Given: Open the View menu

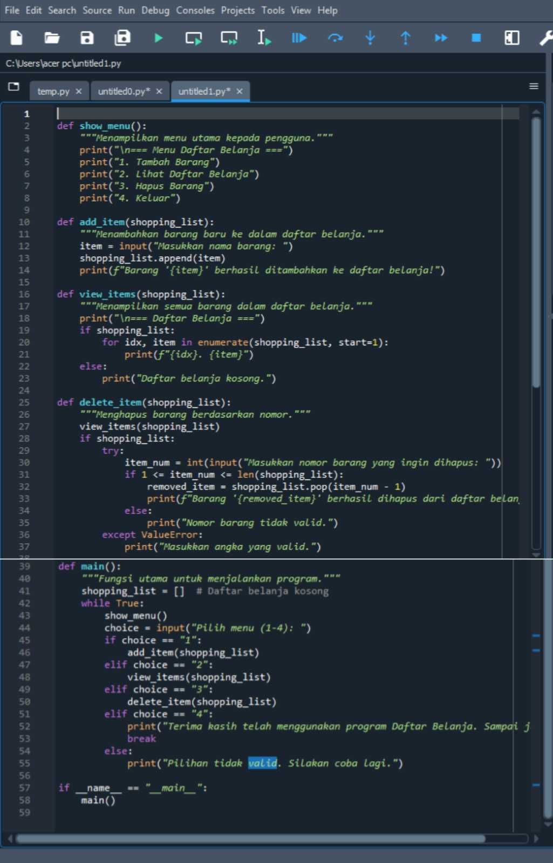Looking at the screenshot, I should click(x=301, y=10).
